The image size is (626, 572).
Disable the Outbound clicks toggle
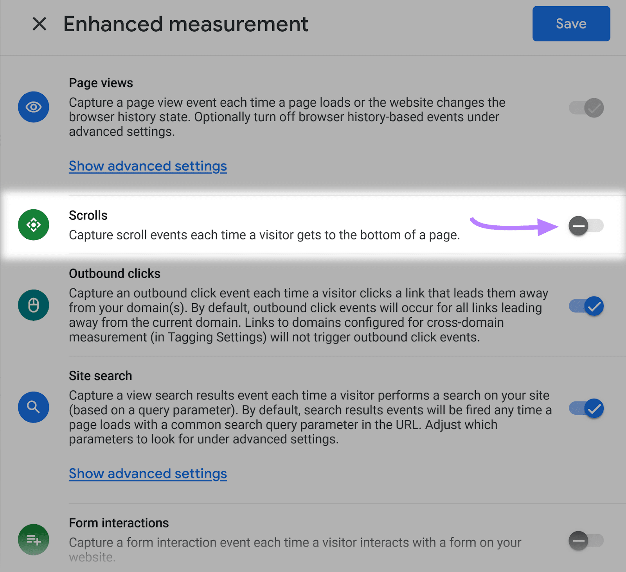[x=586, y=307]
